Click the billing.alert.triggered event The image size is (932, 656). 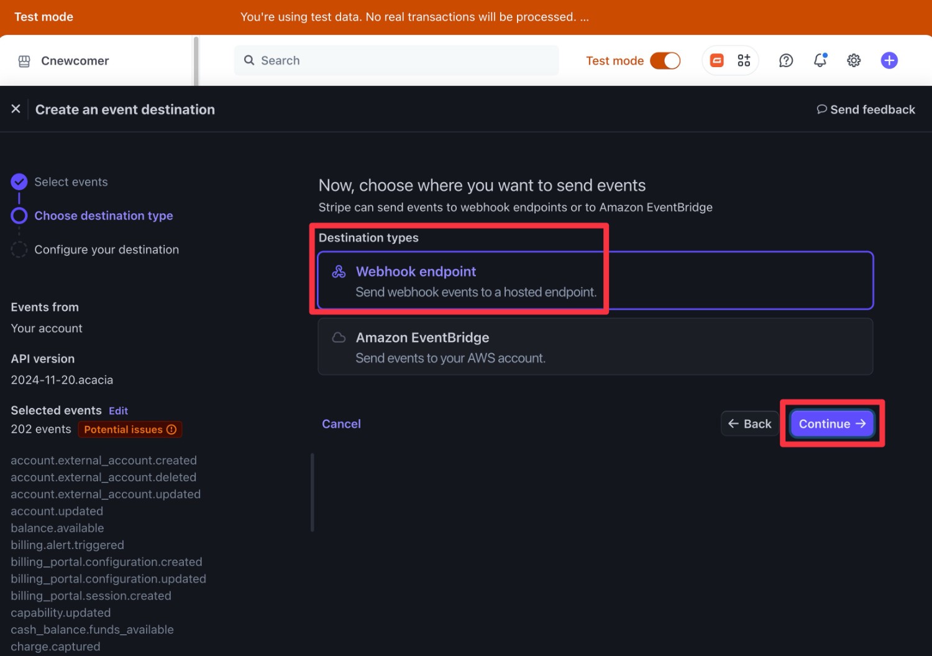click(67, 545)
